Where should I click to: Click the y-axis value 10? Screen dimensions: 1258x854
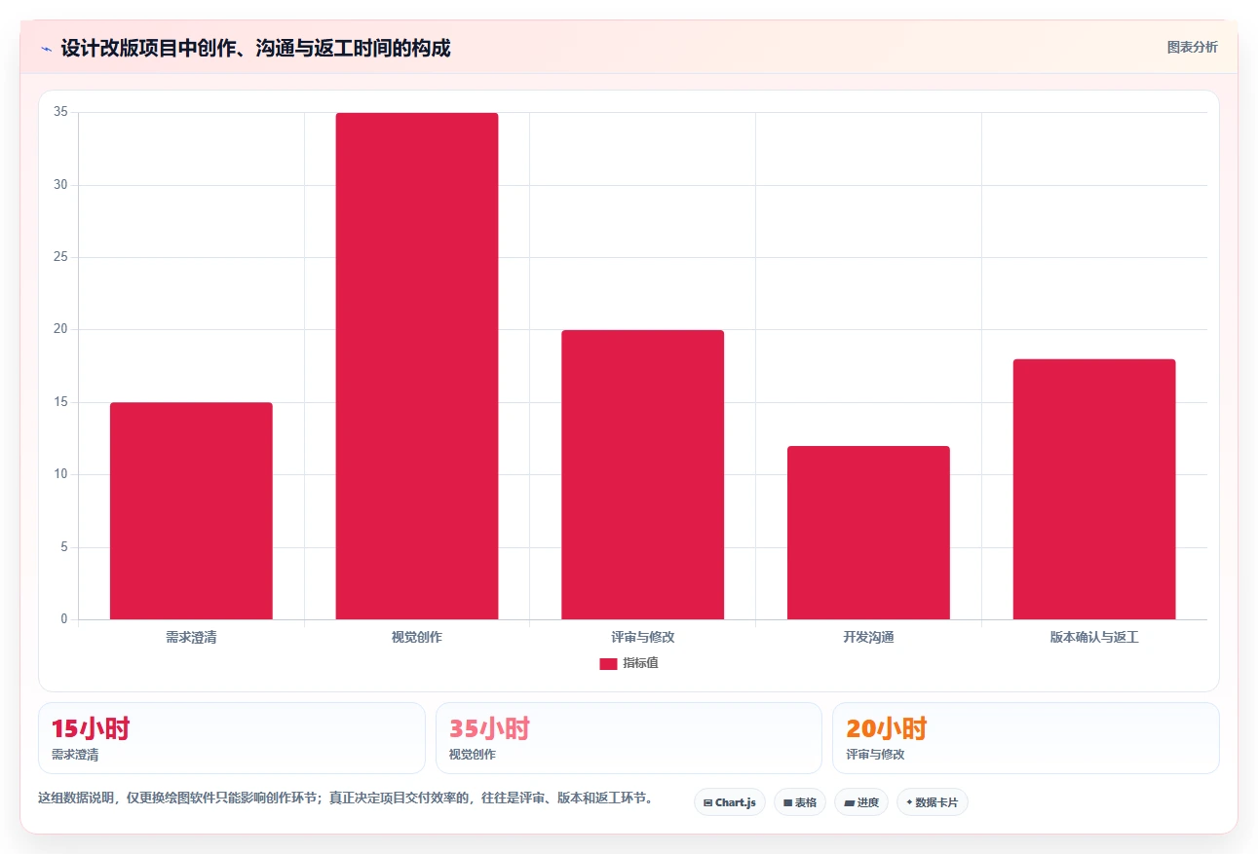coord(61,474)
